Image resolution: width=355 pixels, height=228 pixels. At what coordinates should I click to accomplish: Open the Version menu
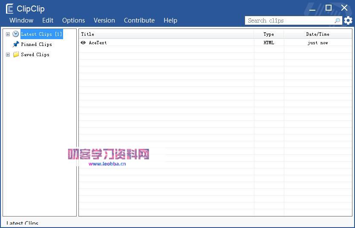coord(104,20)
